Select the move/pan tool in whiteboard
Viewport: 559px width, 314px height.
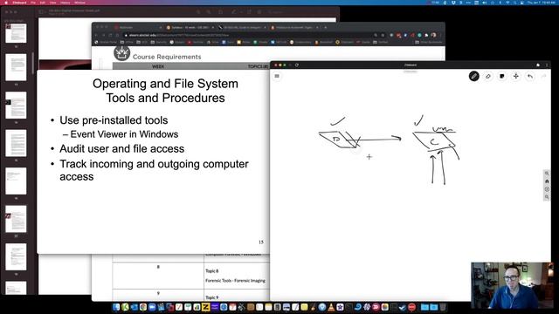click(x=516, y=76)
